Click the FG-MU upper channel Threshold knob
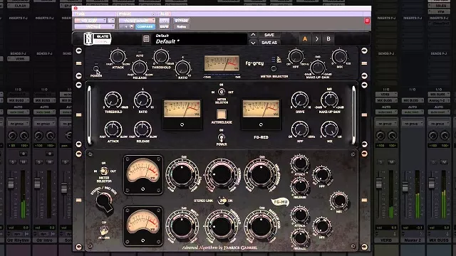Screen dimensions: 456x256 pos(222,175)
